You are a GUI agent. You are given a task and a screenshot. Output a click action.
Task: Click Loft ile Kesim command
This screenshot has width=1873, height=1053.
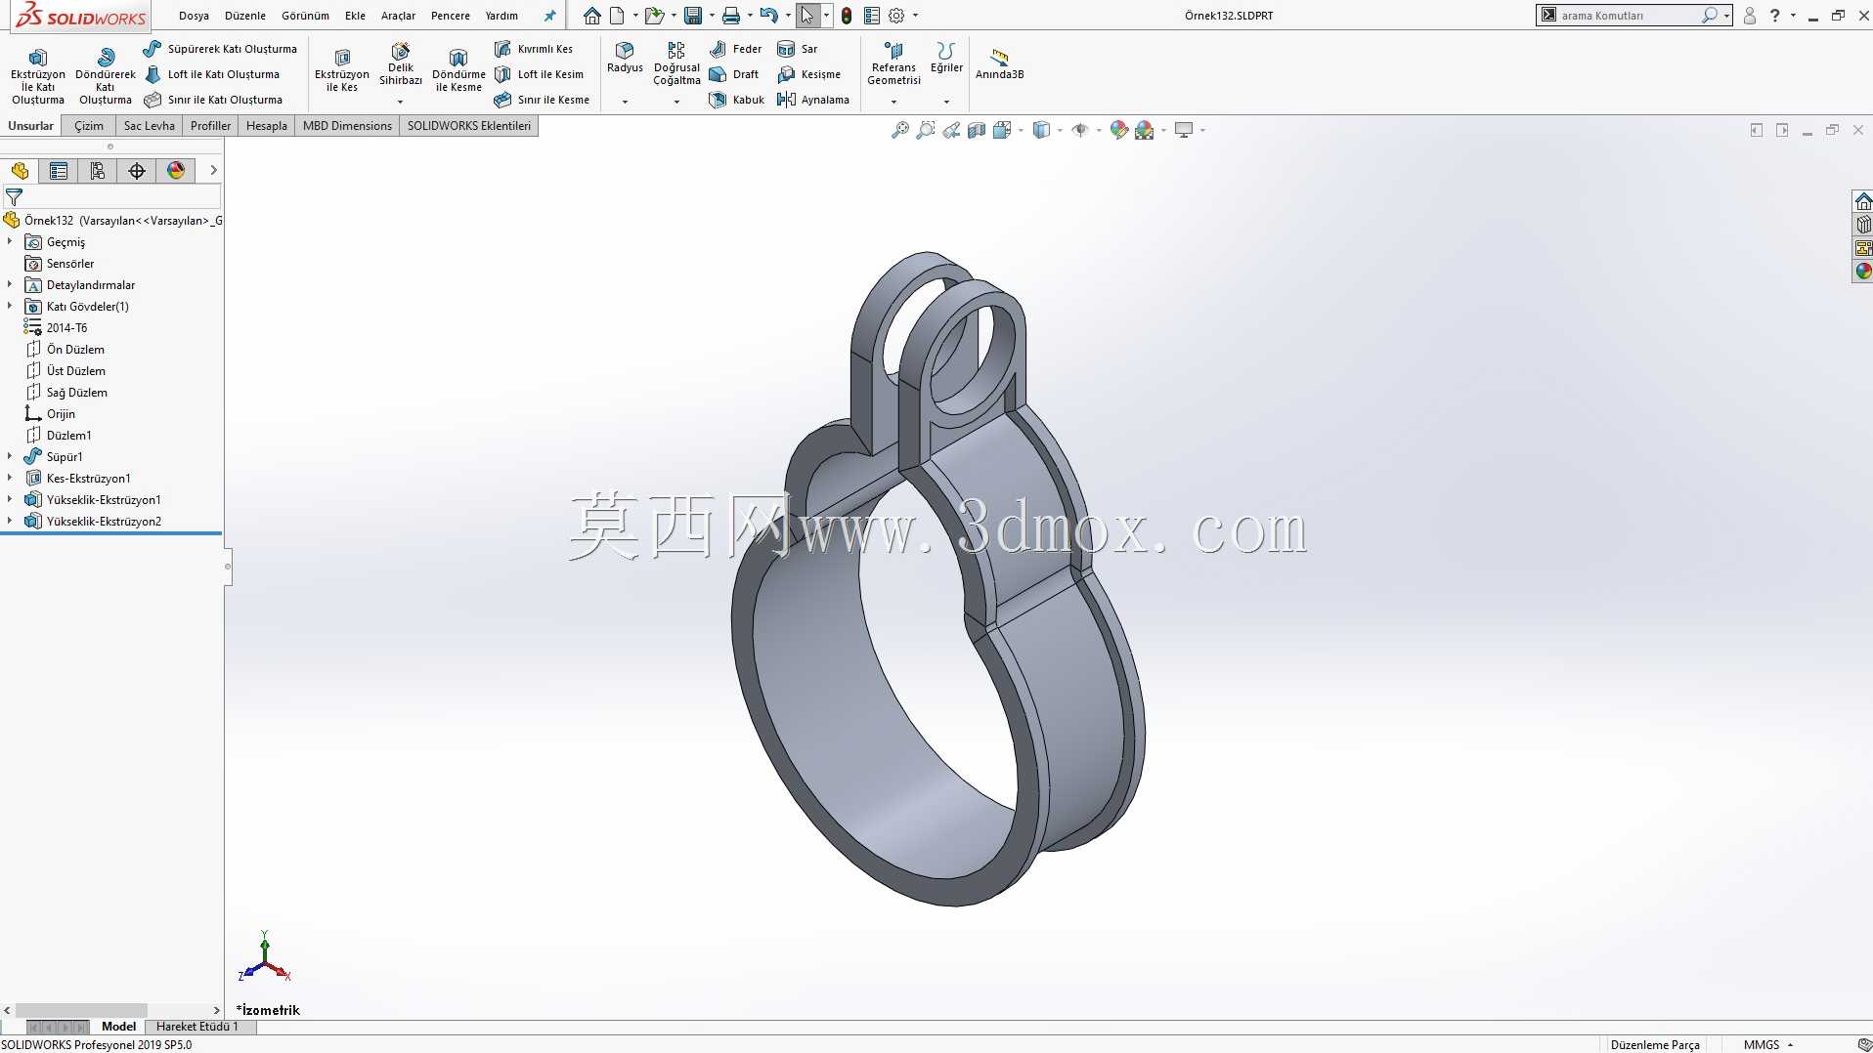pos(539,74)
